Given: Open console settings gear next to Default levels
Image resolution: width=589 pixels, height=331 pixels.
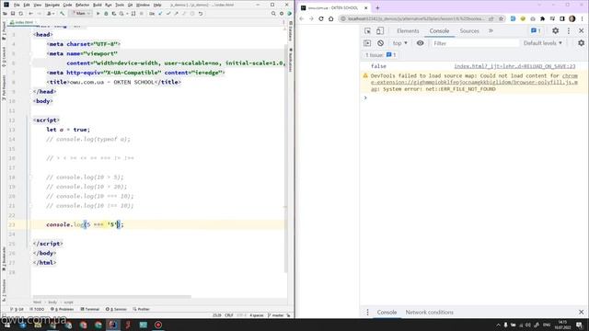Looking at the screenshot, I should click(x=581, y=43).
